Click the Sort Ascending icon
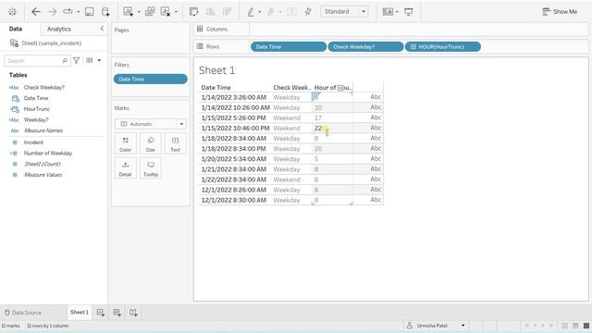This screenshot has width=592, height=333. point(211,12)
